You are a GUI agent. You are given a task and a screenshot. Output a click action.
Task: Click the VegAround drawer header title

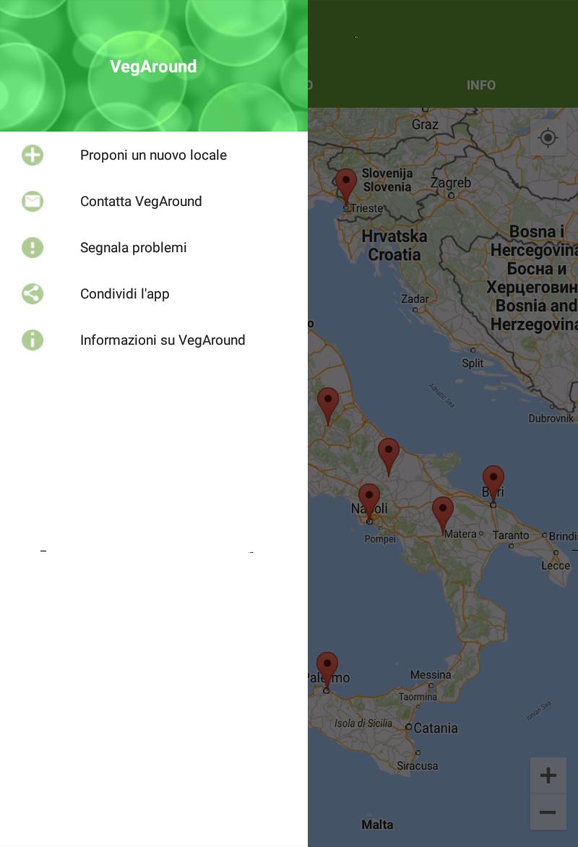153,66
